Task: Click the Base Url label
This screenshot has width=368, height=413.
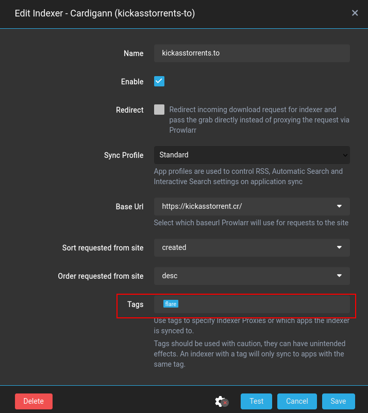Action: [129, 207]
